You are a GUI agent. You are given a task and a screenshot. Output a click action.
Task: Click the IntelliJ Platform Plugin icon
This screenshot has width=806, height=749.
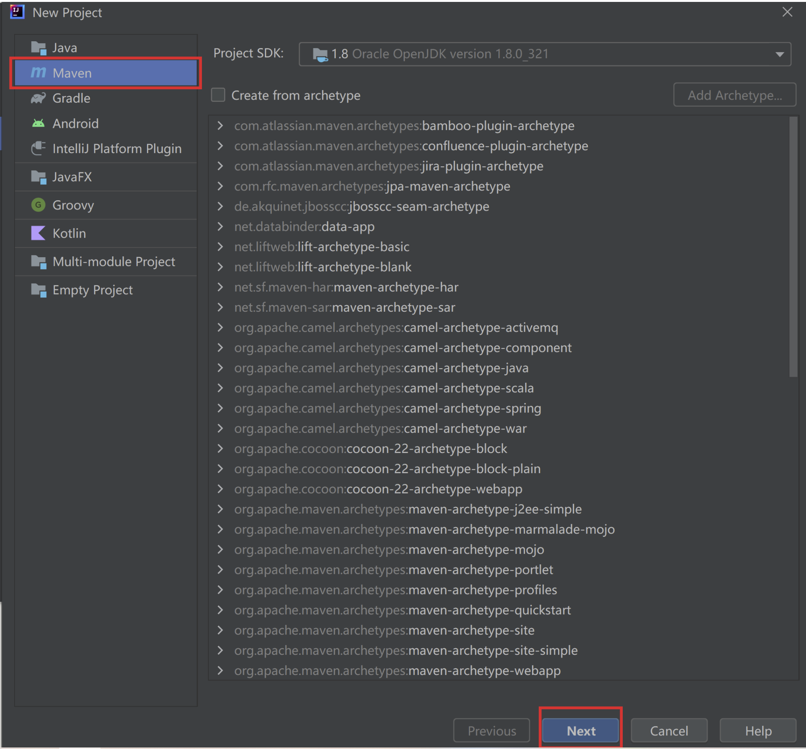pyautogui.click(x=39, y=148)
